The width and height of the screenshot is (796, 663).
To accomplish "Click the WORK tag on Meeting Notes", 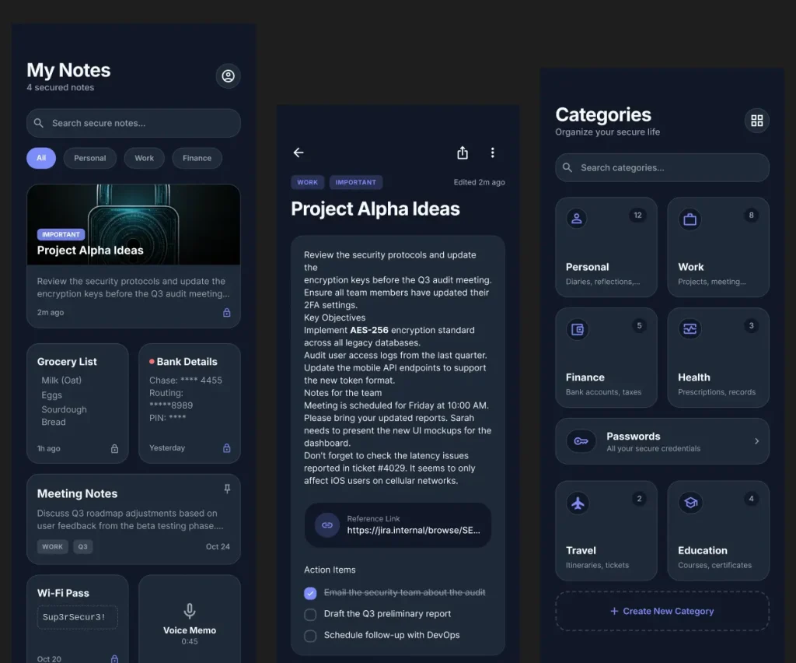I will point(52,546).
